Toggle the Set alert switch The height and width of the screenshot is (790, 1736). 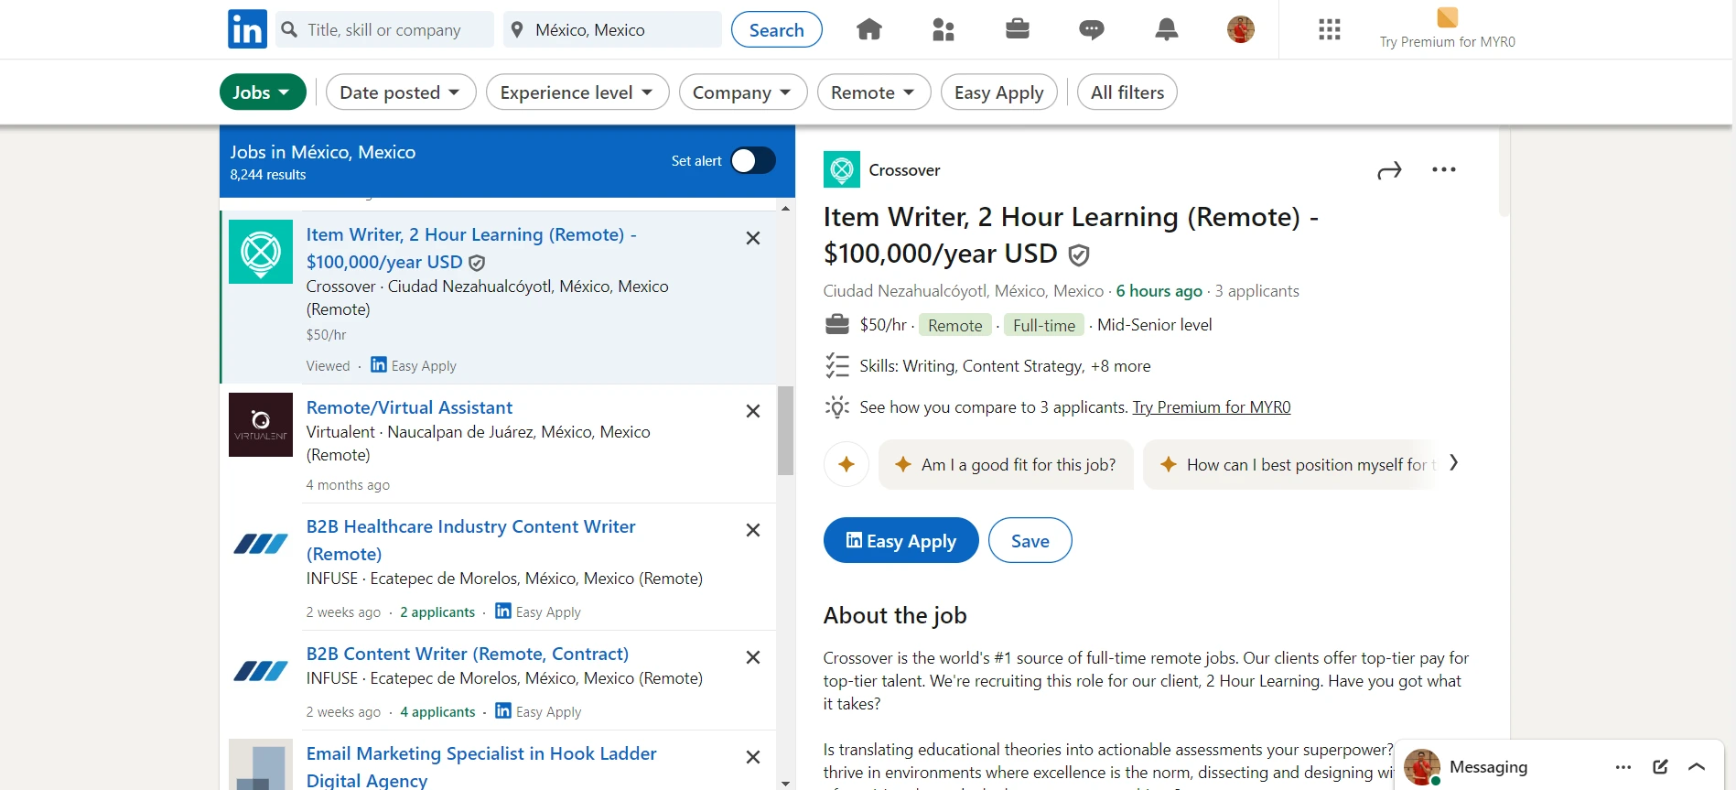click(x=752, y=160)
